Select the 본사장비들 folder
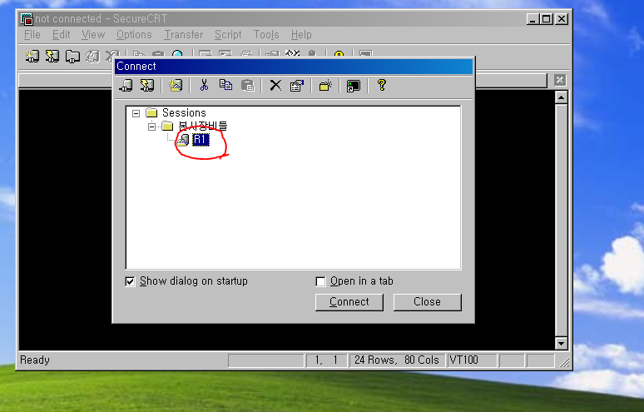 [x=202, y=127]
